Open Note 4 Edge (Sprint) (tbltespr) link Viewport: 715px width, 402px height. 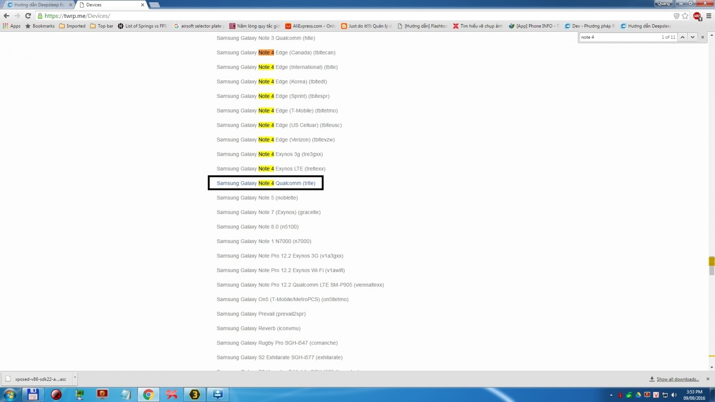coord(273,96)
